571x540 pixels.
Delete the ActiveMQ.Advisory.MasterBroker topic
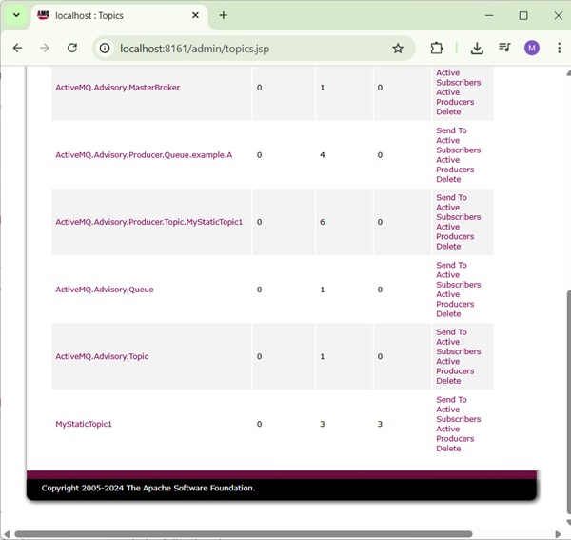point(448,111)
